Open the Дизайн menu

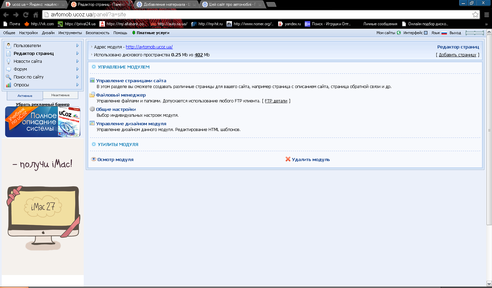[48, 33]
